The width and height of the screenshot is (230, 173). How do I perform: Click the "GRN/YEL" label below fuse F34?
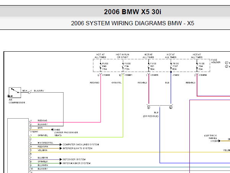click(116, 83)
